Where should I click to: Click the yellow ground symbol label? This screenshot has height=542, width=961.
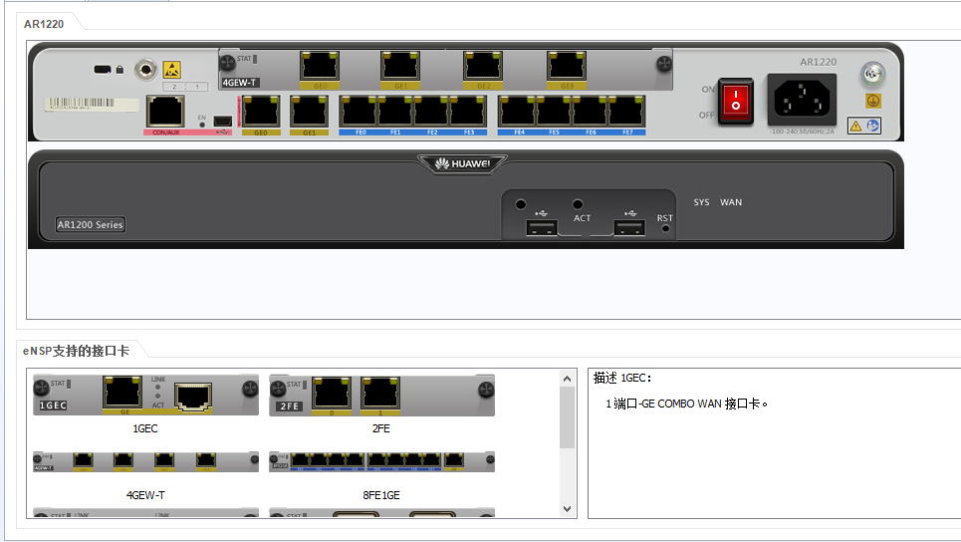[872, 102]
